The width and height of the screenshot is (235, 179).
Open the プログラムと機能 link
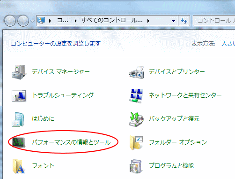pyautogui.click(x=171, y=166)
